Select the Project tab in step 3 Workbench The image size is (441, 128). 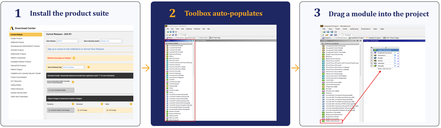tap(346, 35)
